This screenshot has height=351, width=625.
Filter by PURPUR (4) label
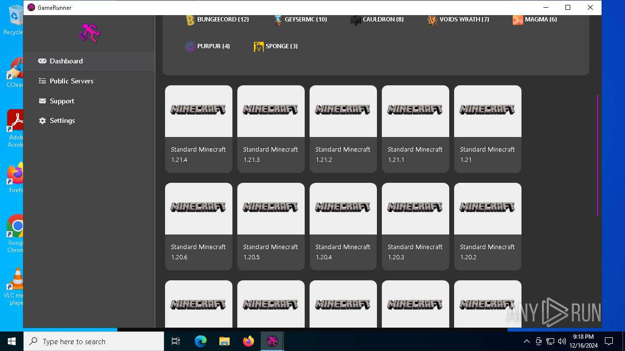point(213,46)
